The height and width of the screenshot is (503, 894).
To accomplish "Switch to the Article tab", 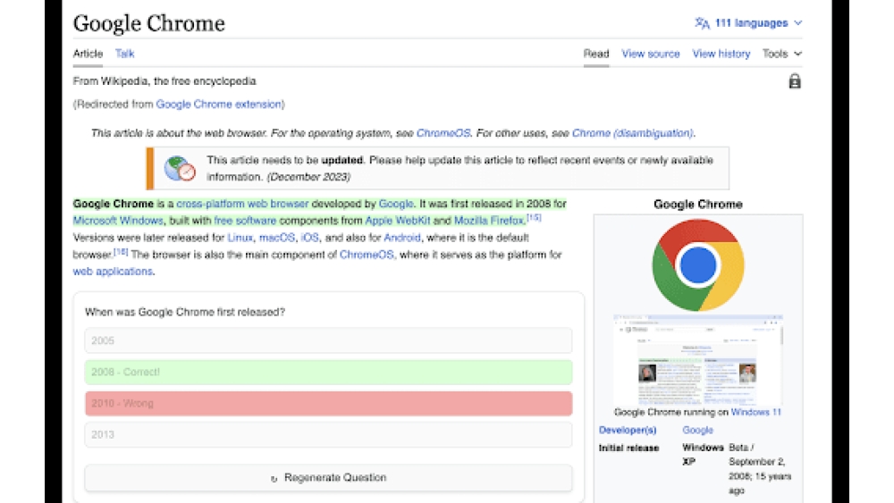I will (88, 54).
